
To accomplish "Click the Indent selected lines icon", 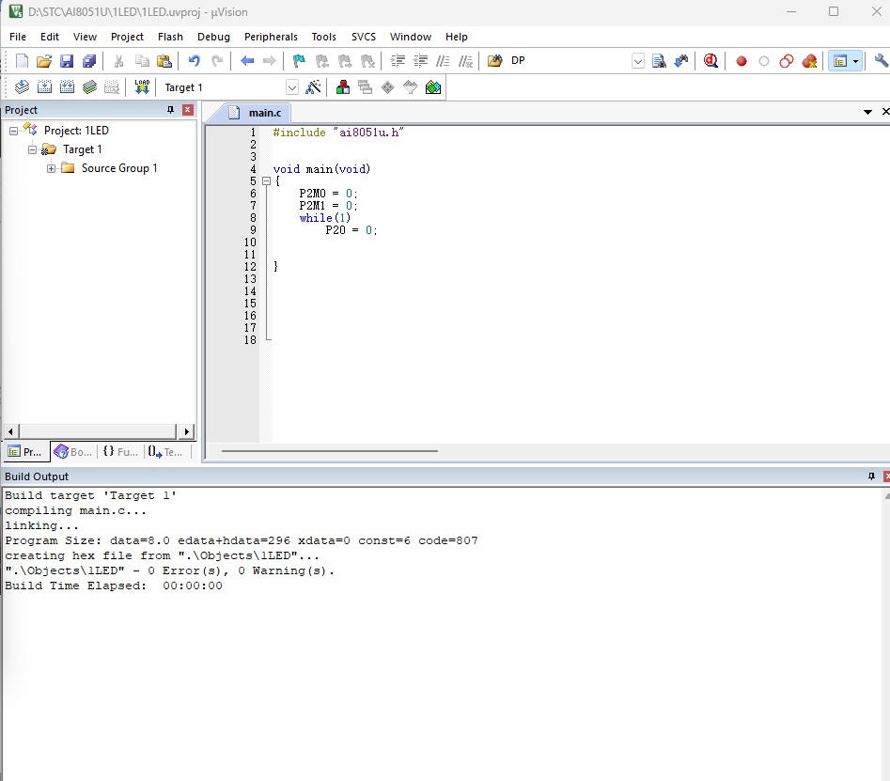I will pyautogui.click(x=398, y=61).
